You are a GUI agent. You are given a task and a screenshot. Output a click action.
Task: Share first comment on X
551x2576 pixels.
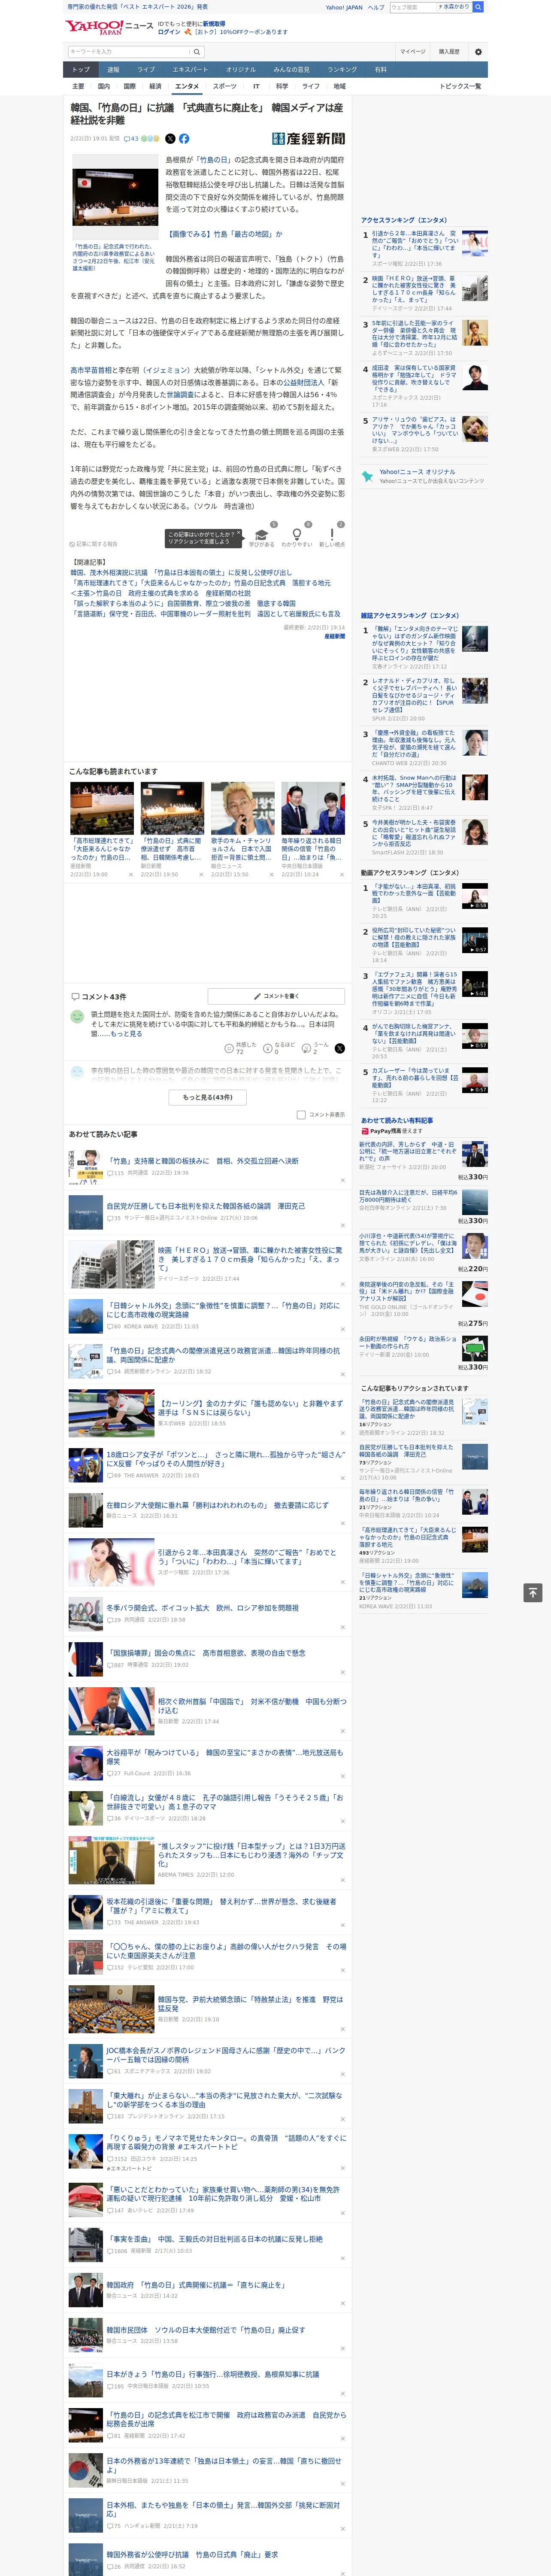pyautogui.click(x=339, y=1048)
